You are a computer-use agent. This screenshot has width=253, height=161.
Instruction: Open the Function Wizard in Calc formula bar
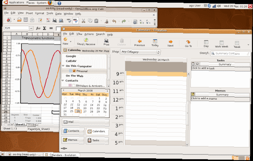coord(38,28)
